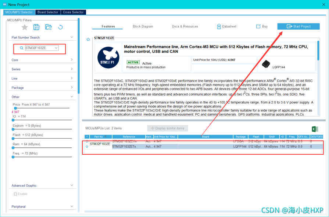The width and height of the screenshot is (329, 217).
Task: Star the STM32F103ZETx row
Action: pos(87,147)
